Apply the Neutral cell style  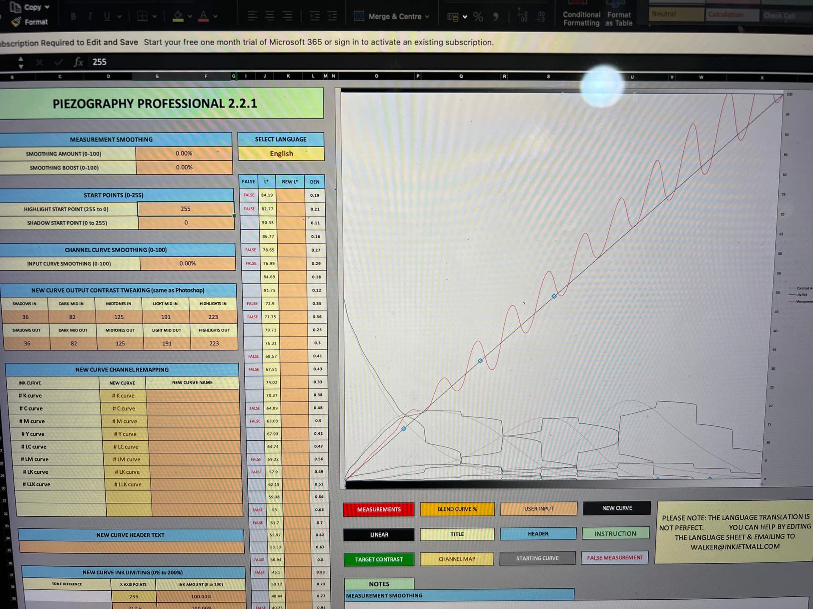(x=676, y=14)
